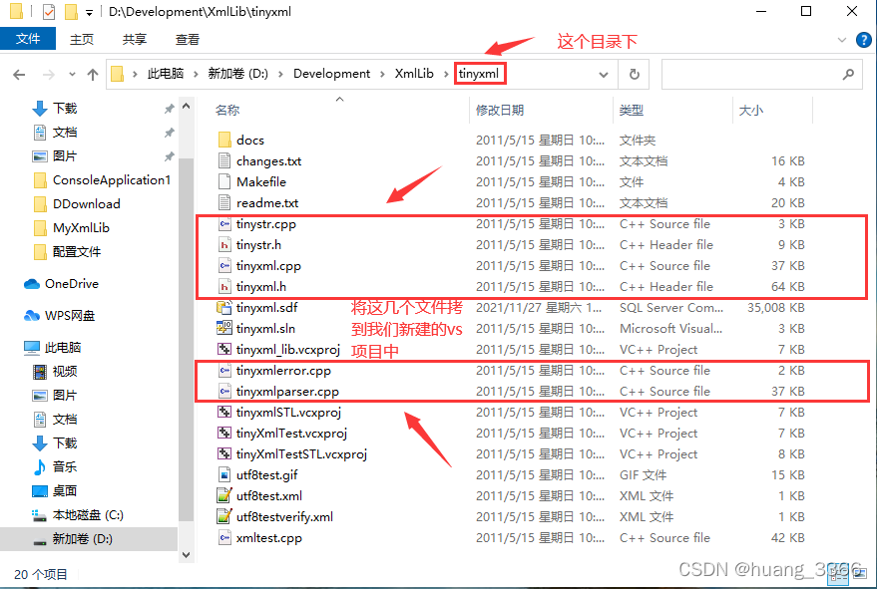877x589 pixels.
Task: Click the Forward navigation arrow
Action: click(49, 75)
